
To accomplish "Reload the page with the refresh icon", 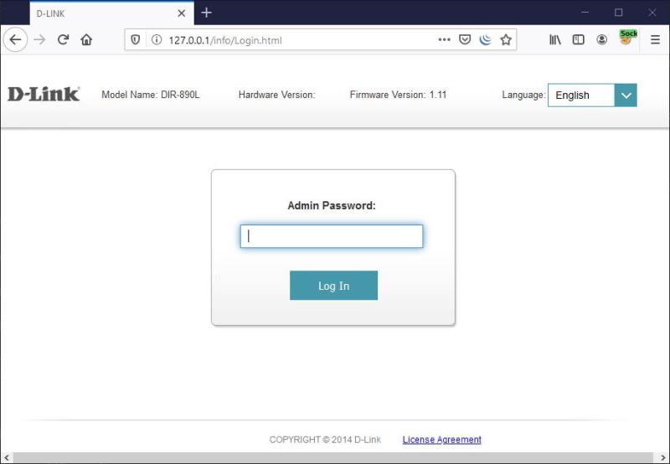I will pyautogui.click(x=64, y=39).
